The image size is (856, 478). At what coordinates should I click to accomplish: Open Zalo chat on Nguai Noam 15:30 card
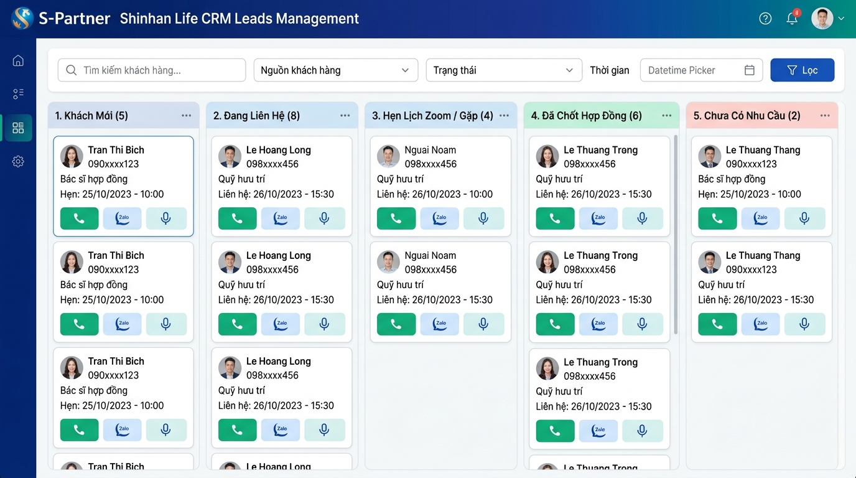[x=439, y=324]
